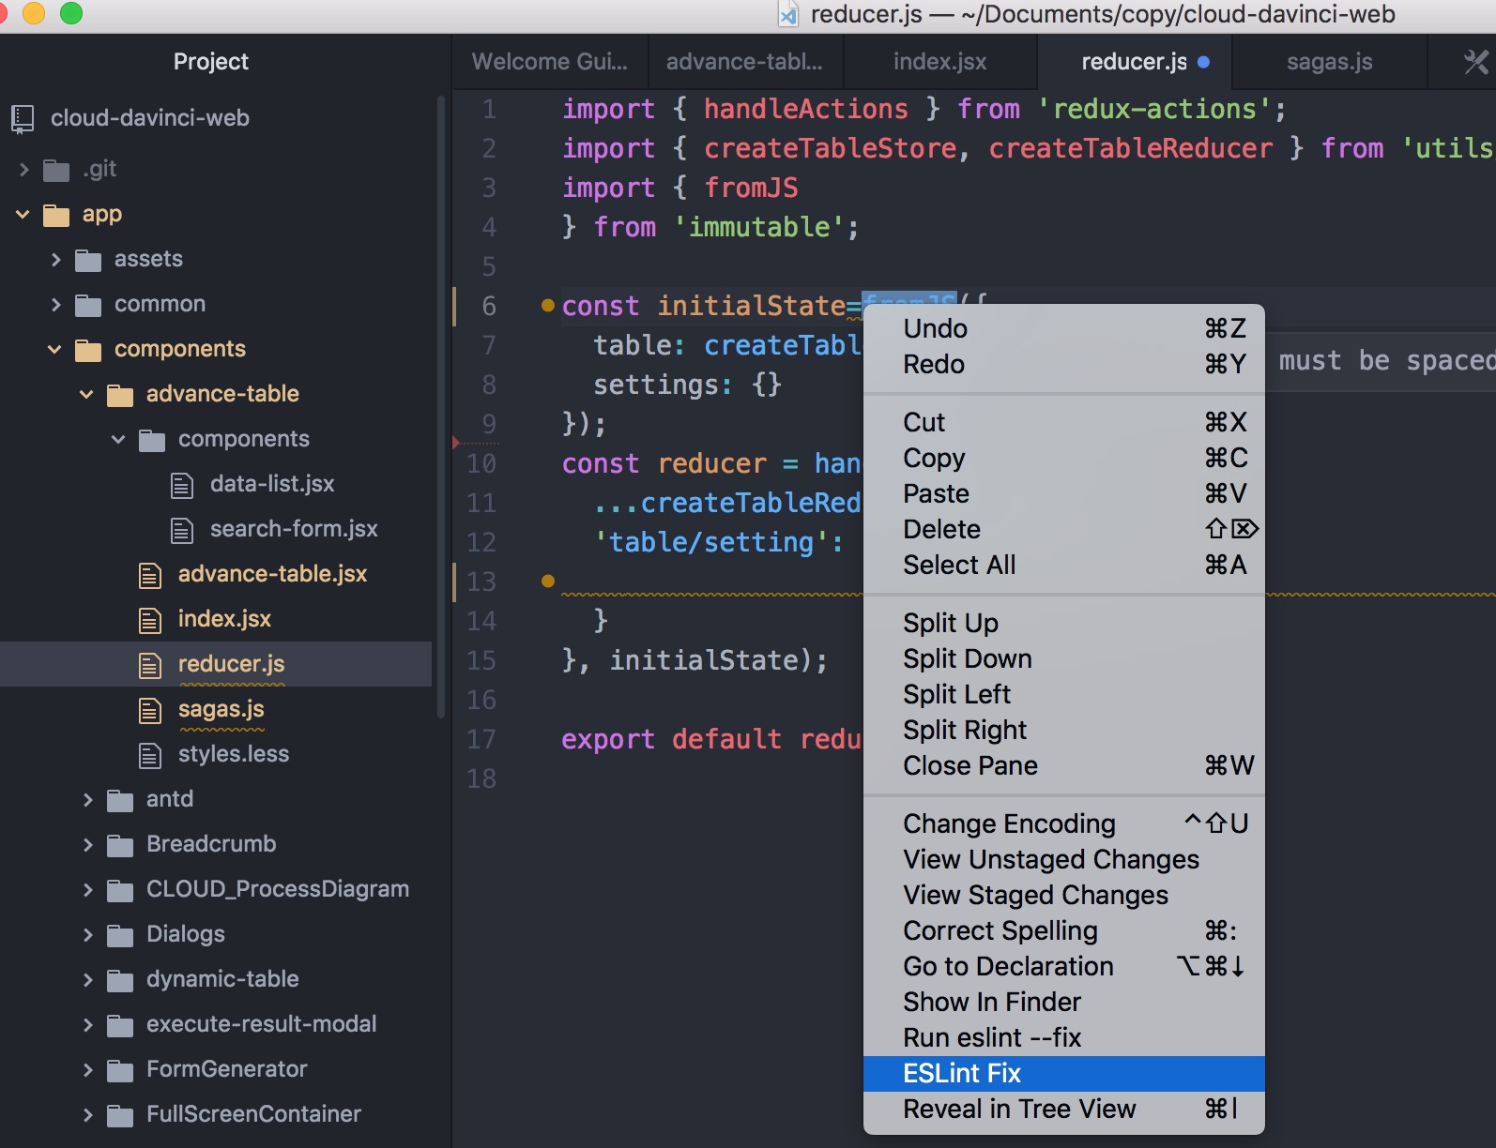Viewport: 1496px width, 1148px height.
Task: Click the common folder icon
Action: 88,305
